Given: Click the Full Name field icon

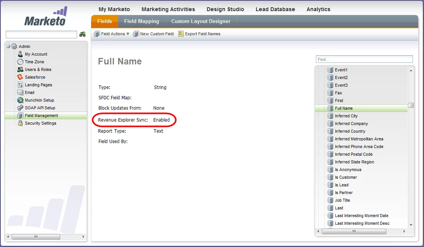Looking at the screenshot, I should (x=330, y=108).
